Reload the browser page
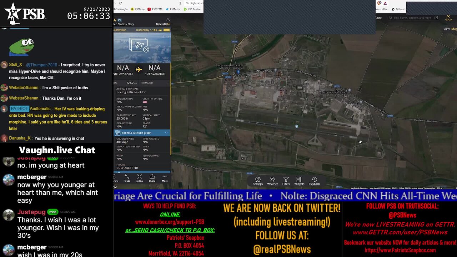 point(120,3)
